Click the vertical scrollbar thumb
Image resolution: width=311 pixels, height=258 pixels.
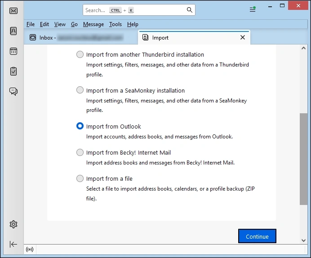(303, 159)
